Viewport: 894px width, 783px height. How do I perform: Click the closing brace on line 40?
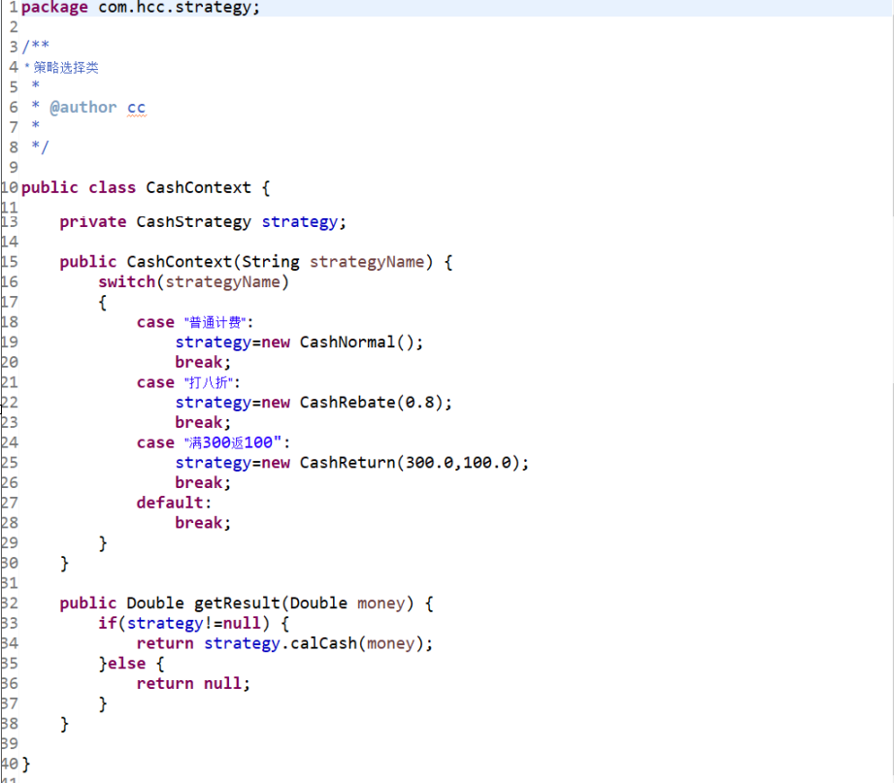coord(25,765)
